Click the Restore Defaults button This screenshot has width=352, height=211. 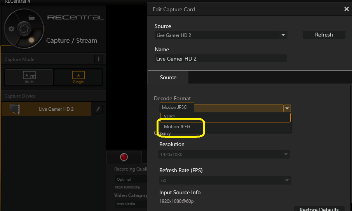click(319, 209)
